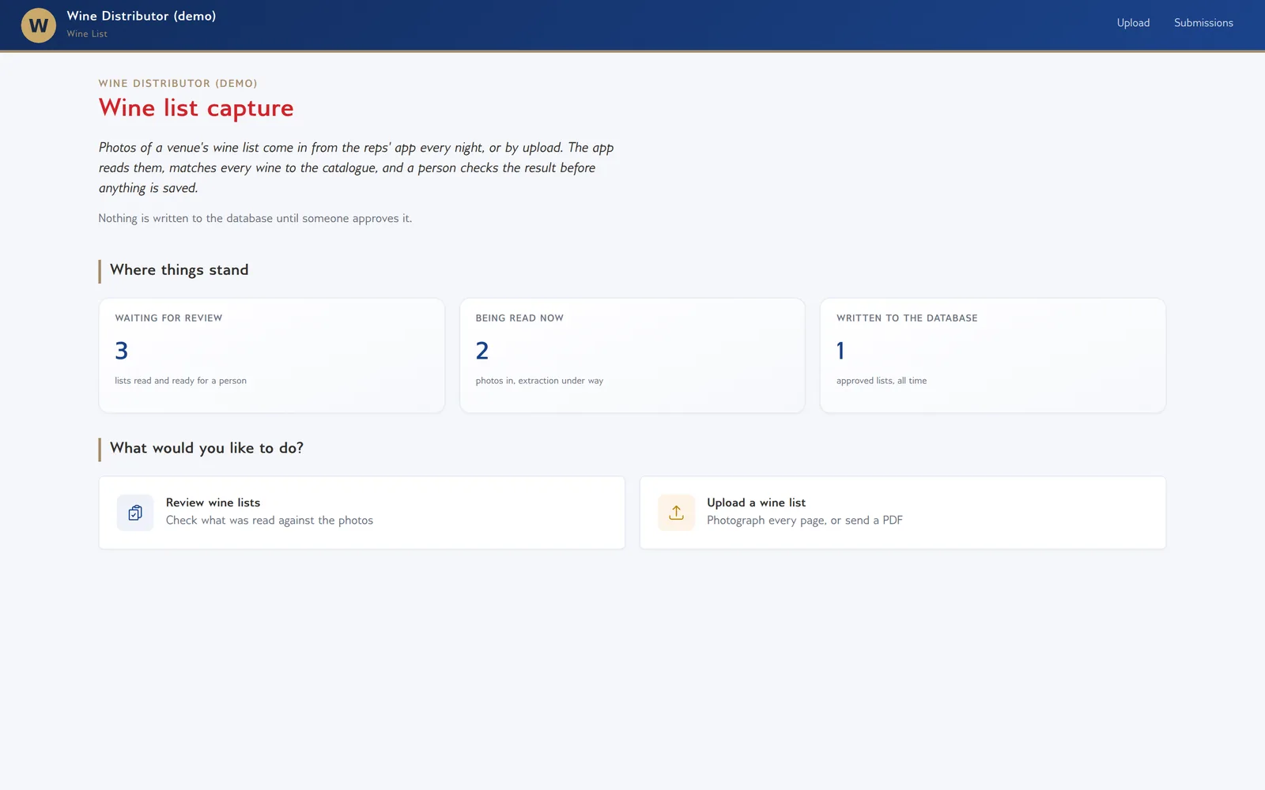Click the italic intro paragraph about photos
The width and height of the screenshot is (1265, 790).
(x=357, y=167)
